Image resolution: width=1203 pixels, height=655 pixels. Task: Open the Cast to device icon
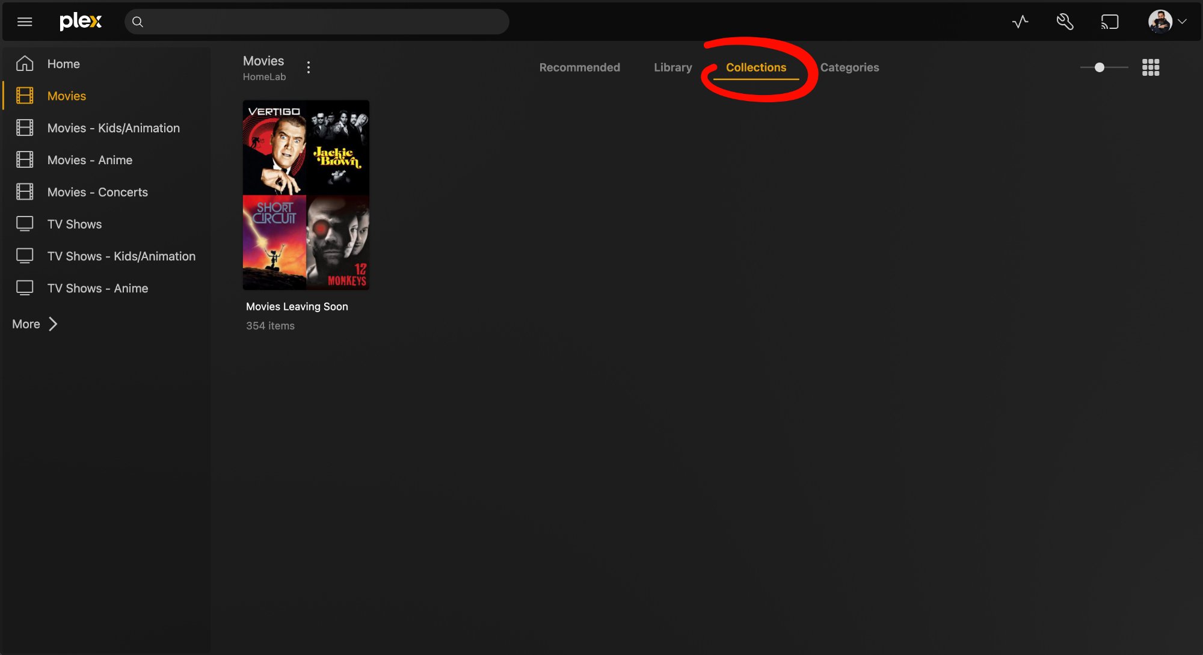click(1111, 22)
